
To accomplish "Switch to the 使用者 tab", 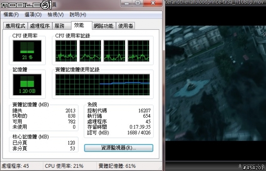I will point(126,26).
